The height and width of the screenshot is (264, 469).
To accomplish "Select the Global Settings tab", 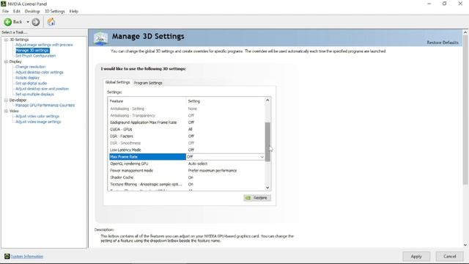I will pos(117,82).
